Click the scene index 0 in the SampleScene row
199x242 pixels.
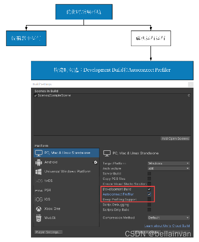pyautogui.click(x=189, y=96)
